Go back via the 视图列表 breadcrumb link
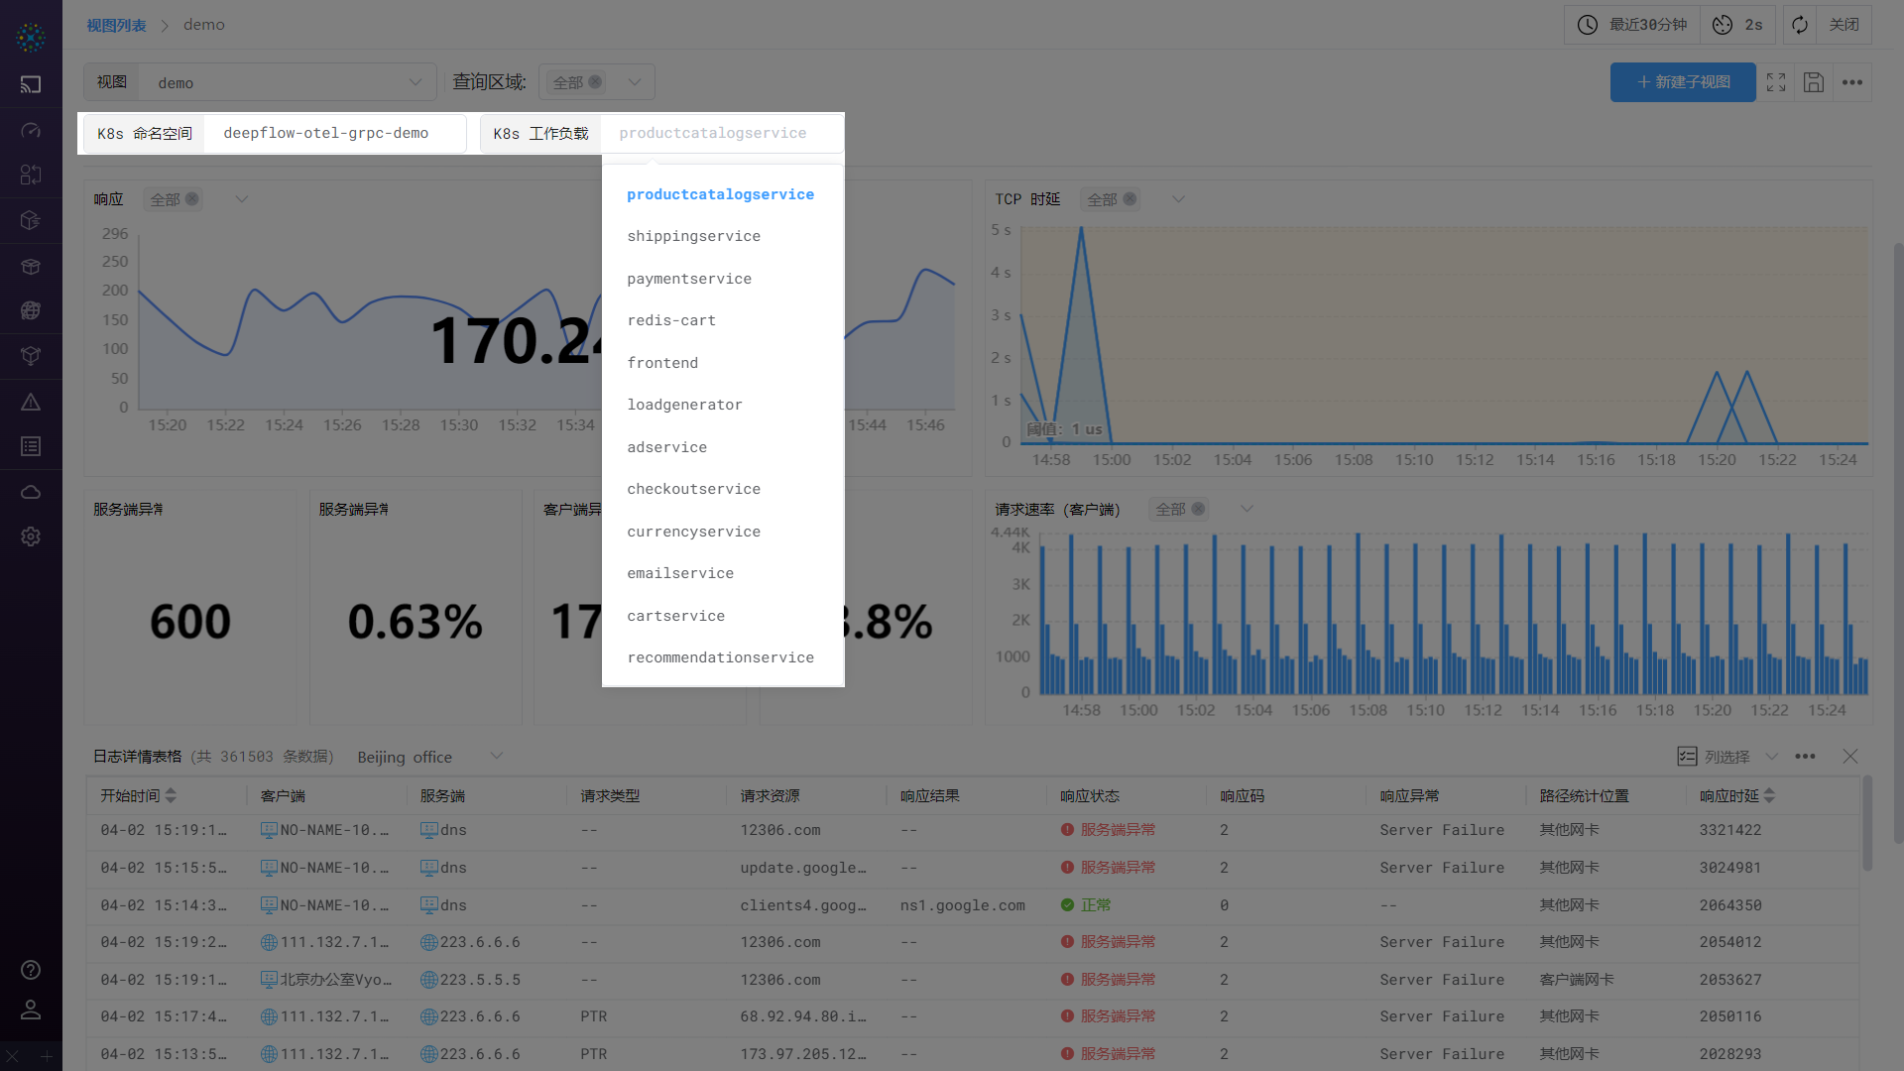The image size is (1904, 1071). click(x=116, y=24)
